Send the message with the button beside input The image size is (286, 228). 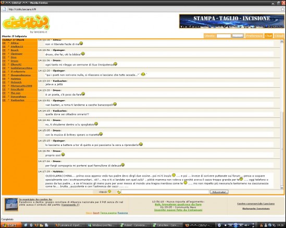[219, 192]
